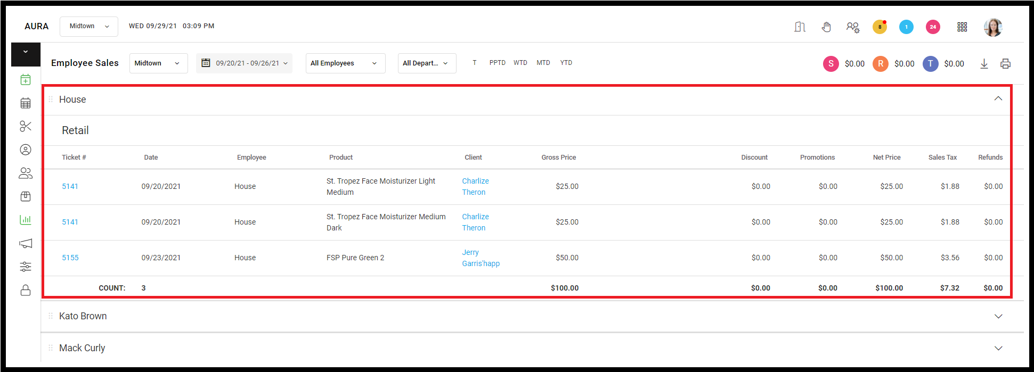Expand the Kato Brown section

tap(998, 316)
